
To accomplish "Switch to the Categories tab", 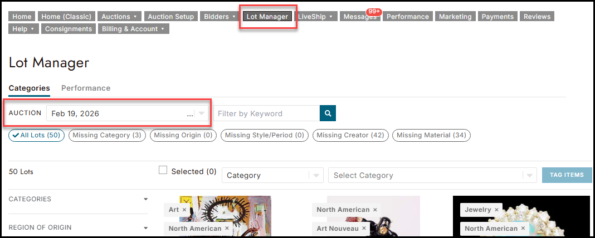I will point(29,88).
